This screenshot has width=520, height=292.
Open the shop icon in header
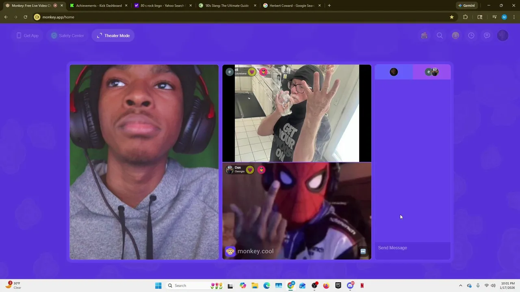(424, 36)
